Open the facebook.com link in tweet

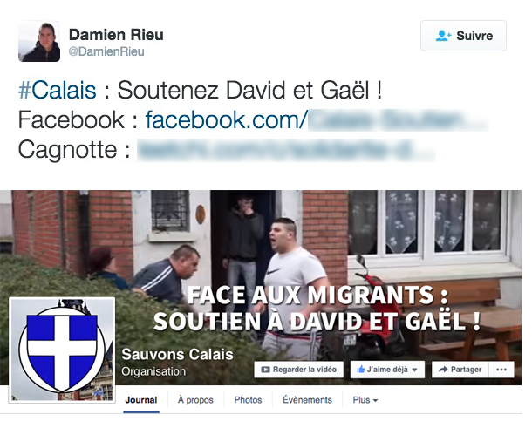[x=317, y=119]
